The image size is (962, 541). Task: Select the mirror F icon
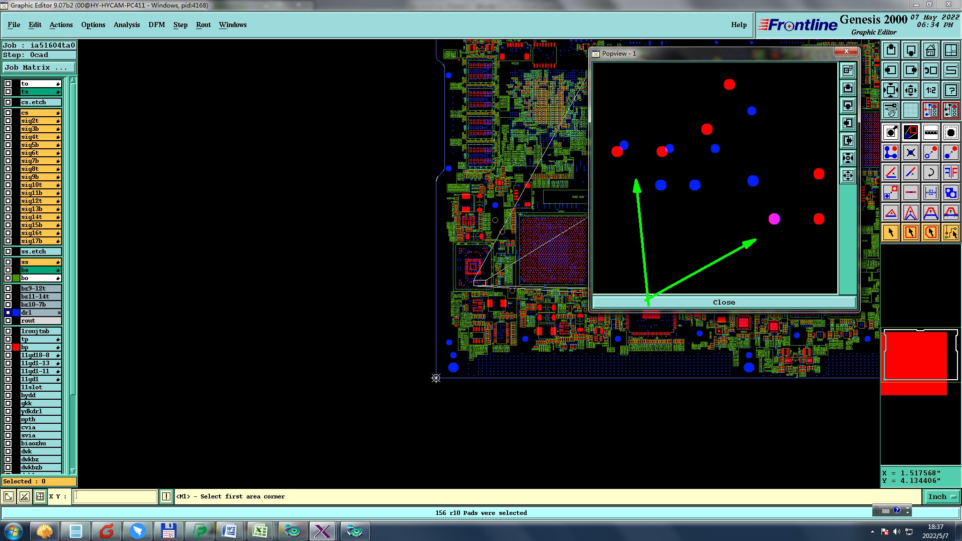(x=950, y=172)
